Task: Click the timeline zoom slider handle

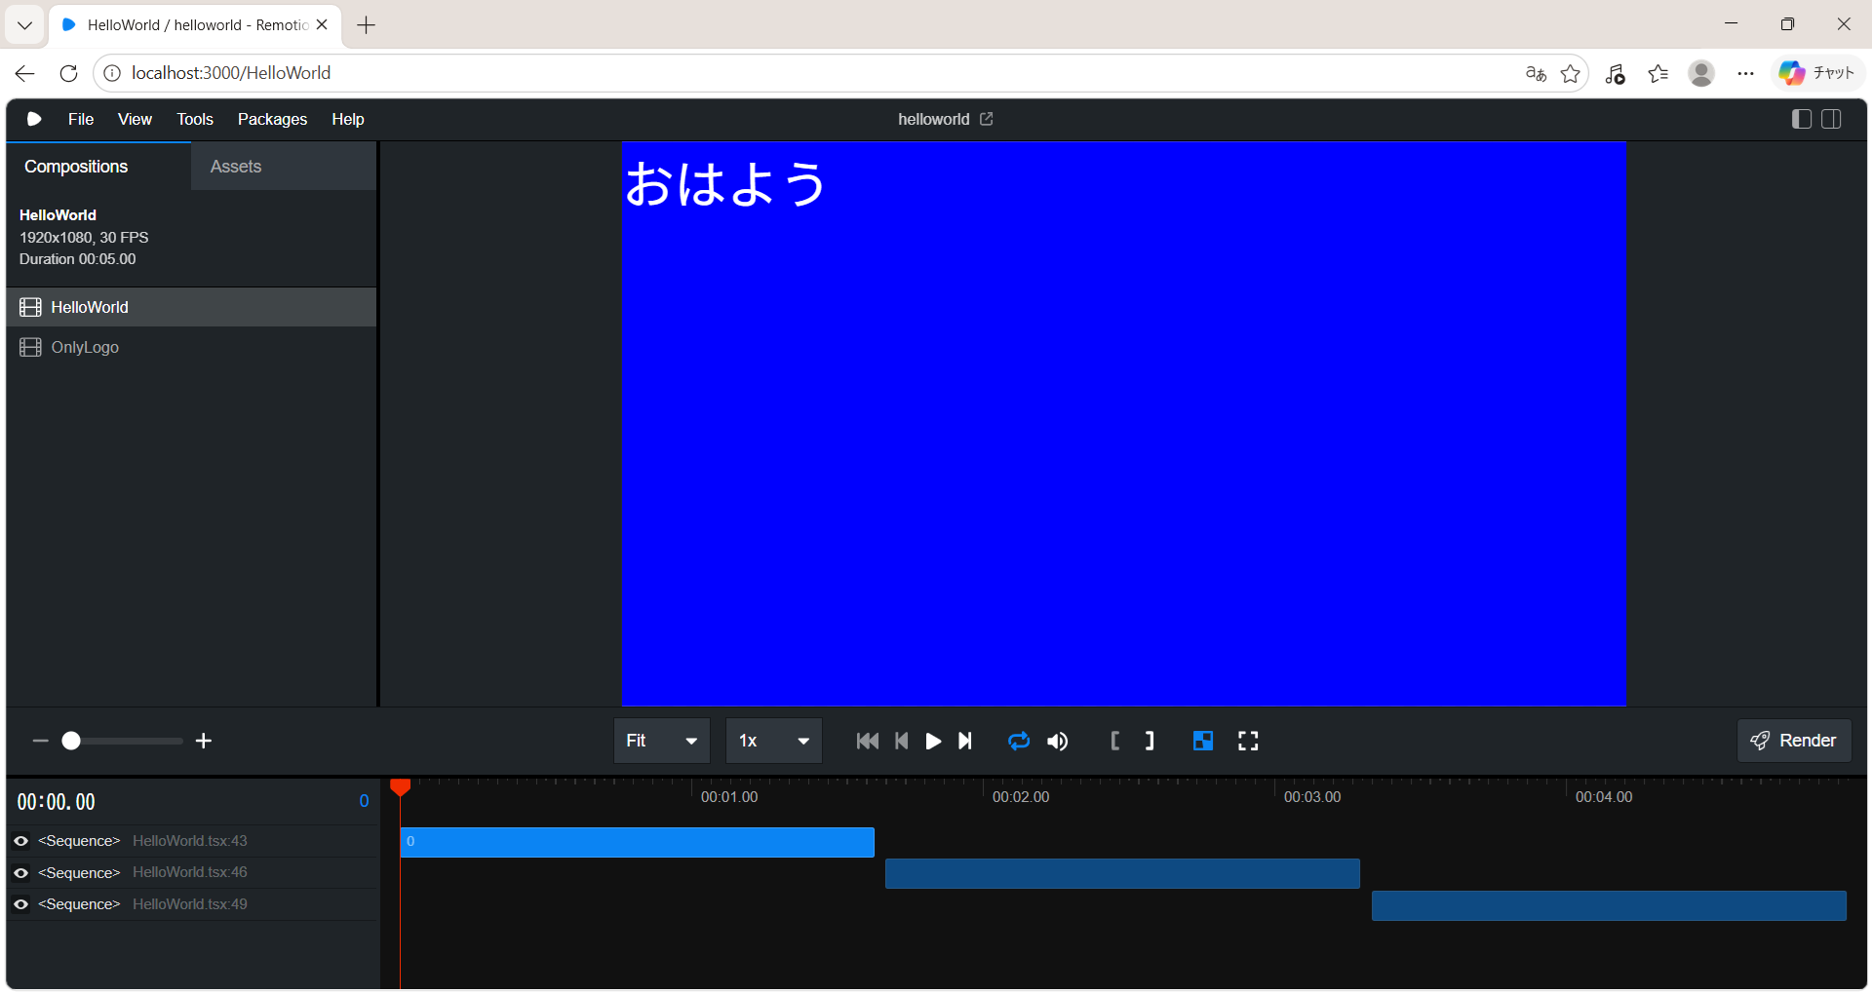Action: [71, 742]
